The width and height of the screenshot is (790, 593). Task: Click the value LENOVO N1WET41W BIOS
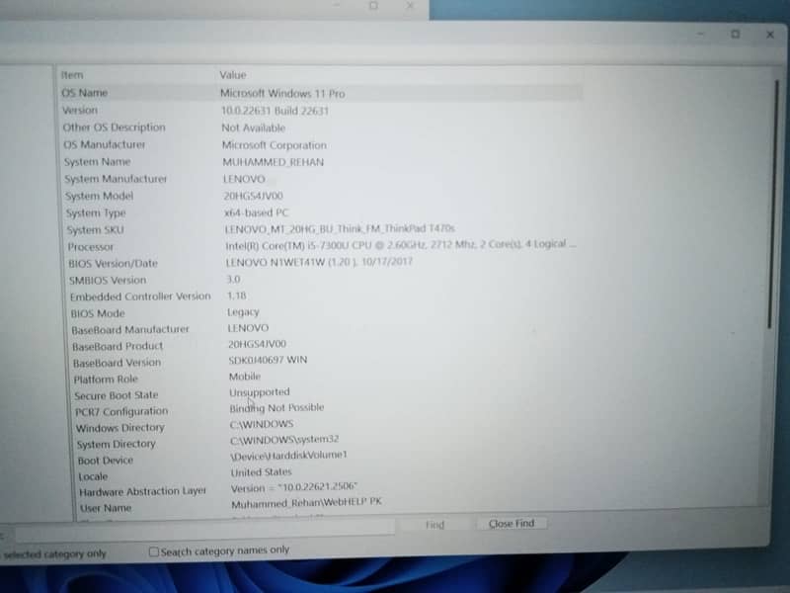[319, 262]
